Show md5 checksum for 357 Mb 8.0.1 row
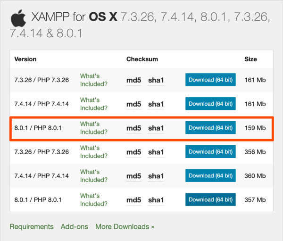This screenshot has height=241, width=283. [x=134, y=200]
